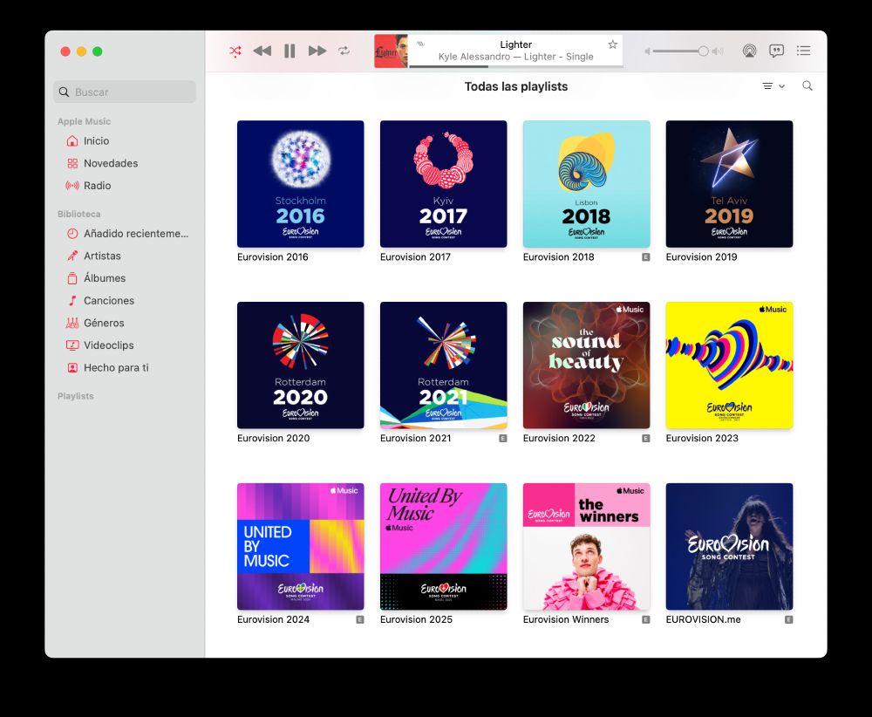This screenshot has height=717, width=872.
Task: Click explicit badge next to Eurovision 2021
Action: coord(503,439)
